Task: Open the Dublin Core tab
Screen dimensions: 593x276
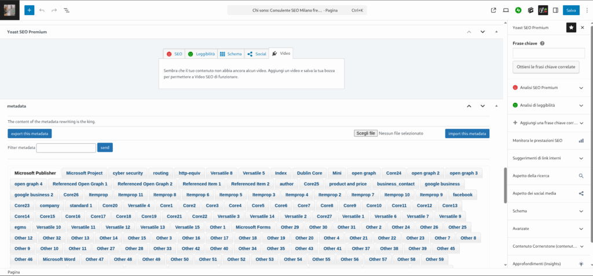Action: [310, 173]
